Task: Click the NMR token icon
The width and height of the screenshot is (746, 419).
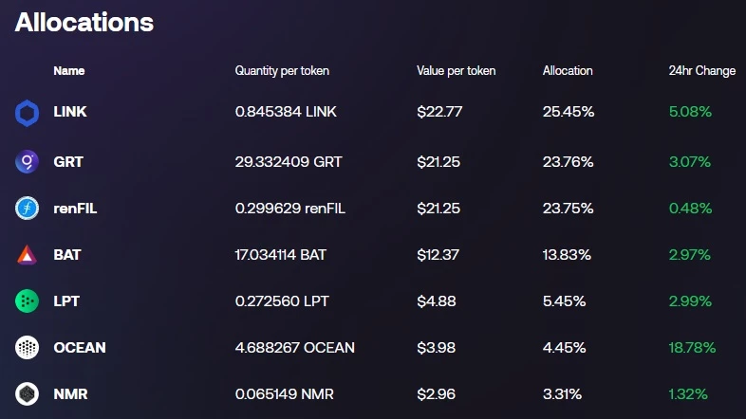Action: [x=27, y=393]
